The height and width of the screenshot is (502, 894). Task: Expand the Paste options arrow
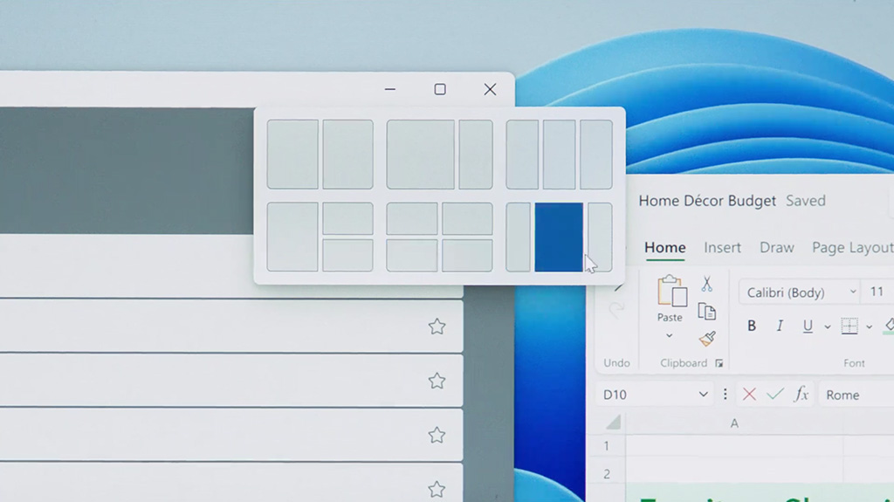pyautogui.click(x=670, y=335)
